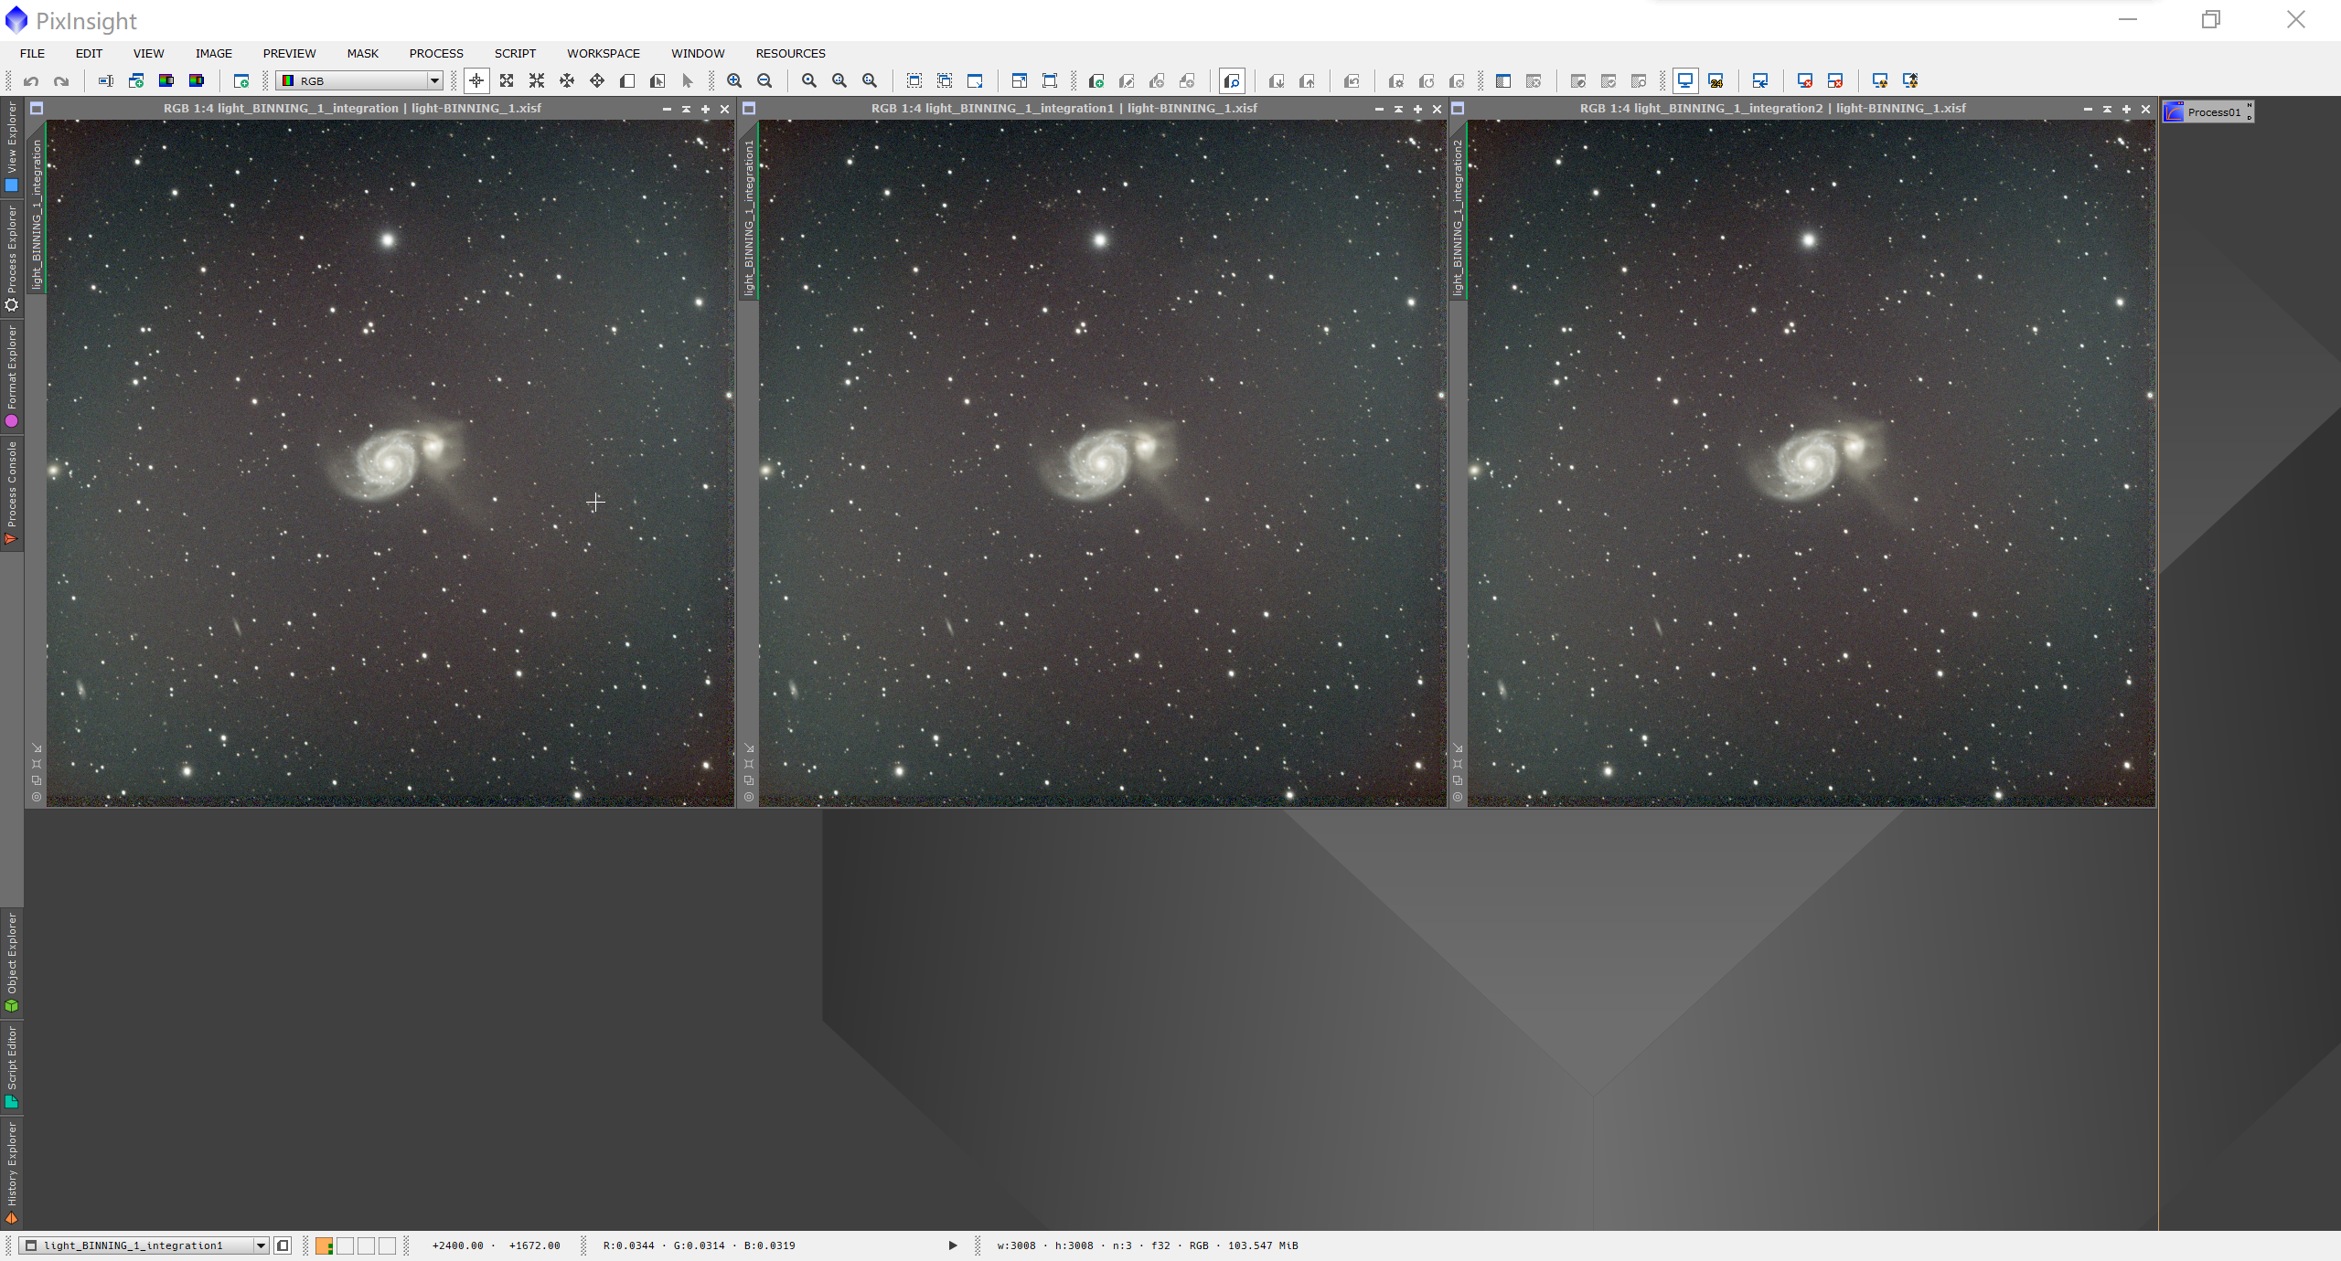Open the Process Console side panel

coord(12,493)
